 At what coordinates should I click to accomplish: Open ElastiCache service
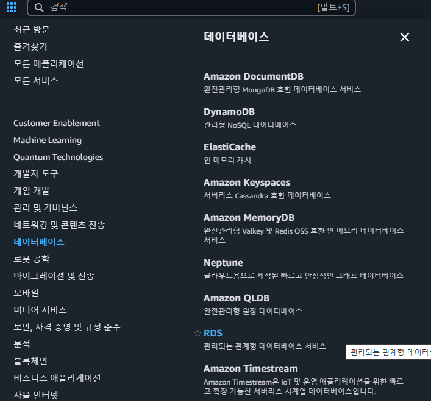pos(230,147)
